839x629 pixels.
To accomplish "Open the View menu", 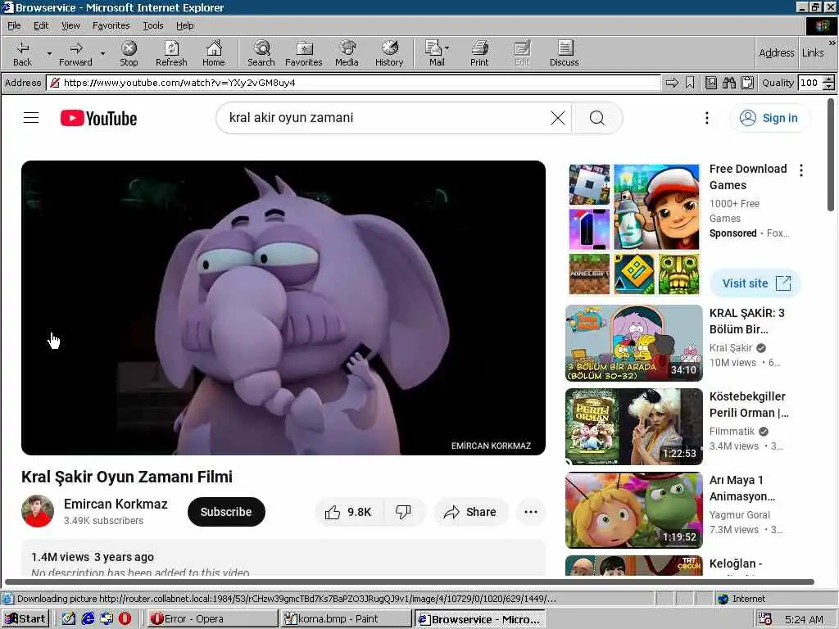I will coord(70,25).
